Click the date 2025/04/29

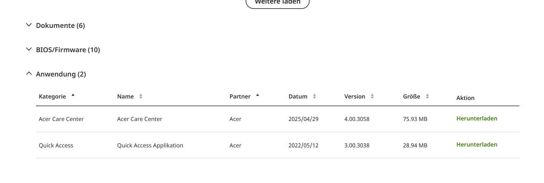click(x=303, y=119)
